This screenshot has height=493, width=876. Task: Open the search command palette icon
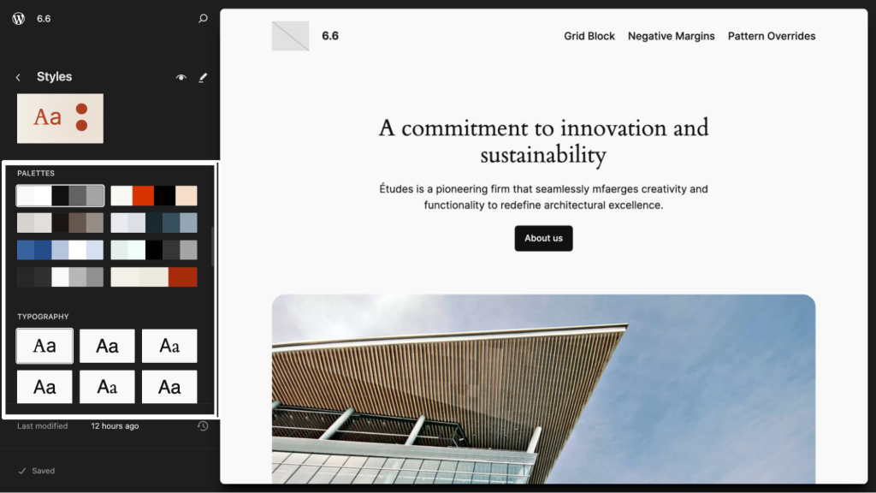tap(203, 18)
